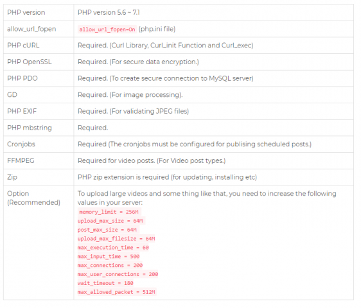Screen dimensions: 361x308
Task: Click the PHP PDO row label
Action: (x=22, y=78)
